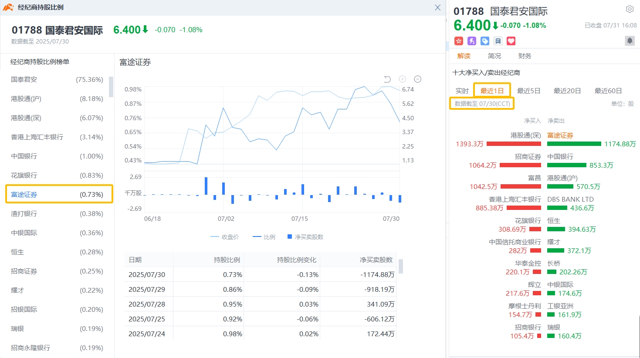Viewport: 640px width, 358px height.
Task: Select 恒生 in broker ranking list
Action: [57, 252]
